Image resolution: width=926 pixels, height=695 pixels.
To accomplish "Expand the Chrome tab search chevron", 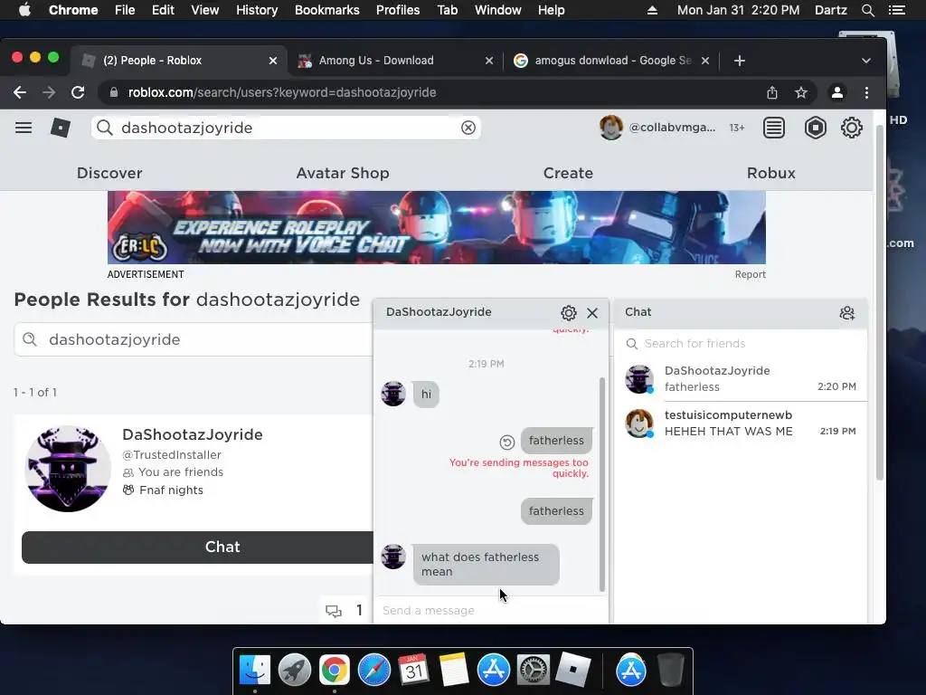I will coord(865,61).
